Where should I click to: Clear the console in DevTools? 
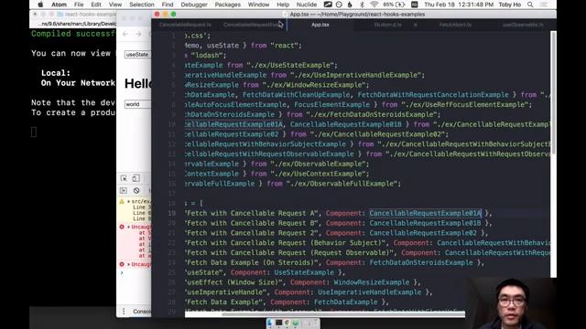(136, 191)
